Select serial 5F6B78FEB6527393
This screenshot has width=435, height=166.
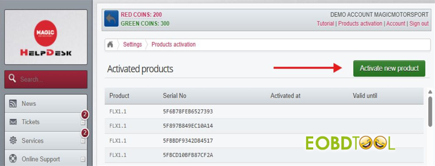point(188,111)
